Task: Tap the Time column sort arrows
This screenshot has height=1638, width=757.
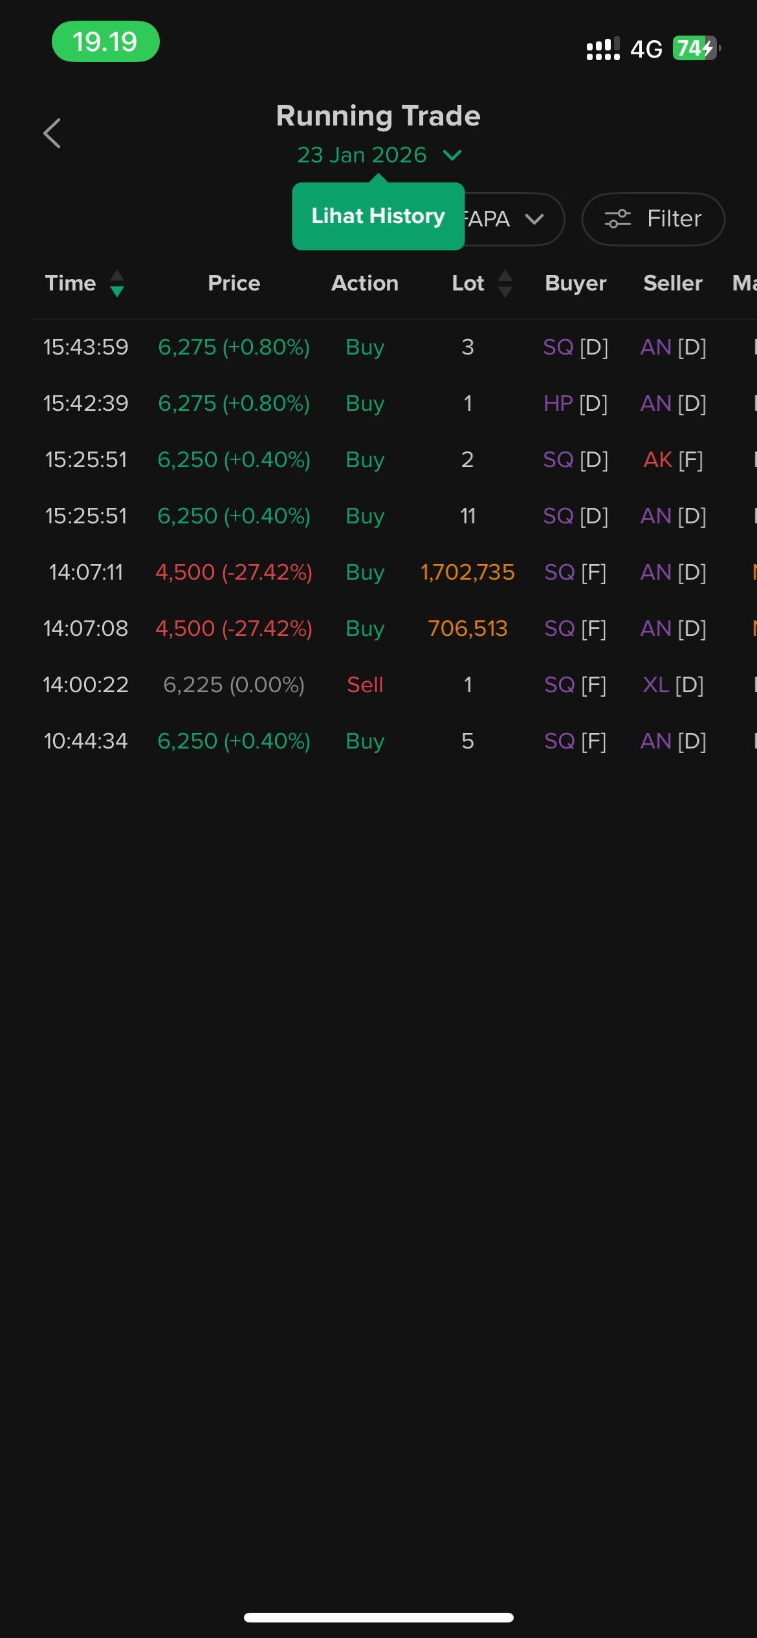Action: click(117, 283)
